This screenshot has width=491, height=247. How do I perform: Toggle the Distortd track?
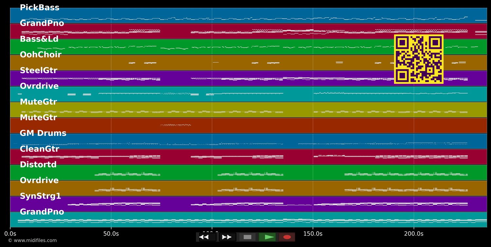[39, 164]
